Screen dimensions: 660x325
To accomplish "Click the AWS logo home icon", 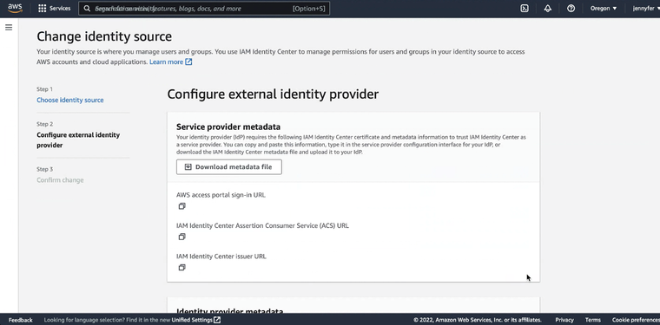I will 15,8.
